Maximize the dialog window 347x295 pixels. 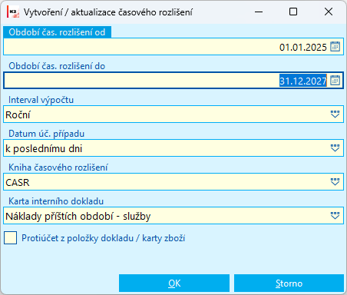293,12
